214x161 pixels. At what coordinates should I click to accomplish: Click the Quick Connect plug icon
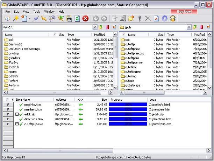click(x=36, y=19)
